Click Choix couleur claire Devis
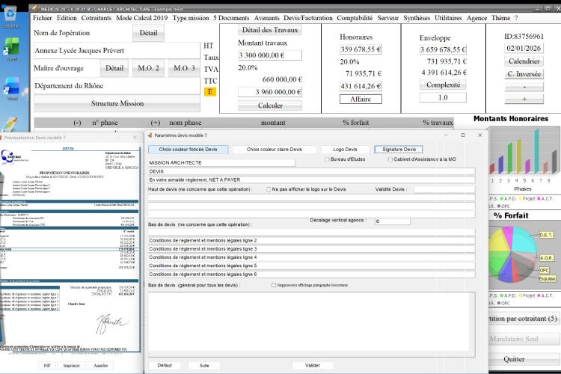Viewport: 561px width, 374px height. coord(275,150)
